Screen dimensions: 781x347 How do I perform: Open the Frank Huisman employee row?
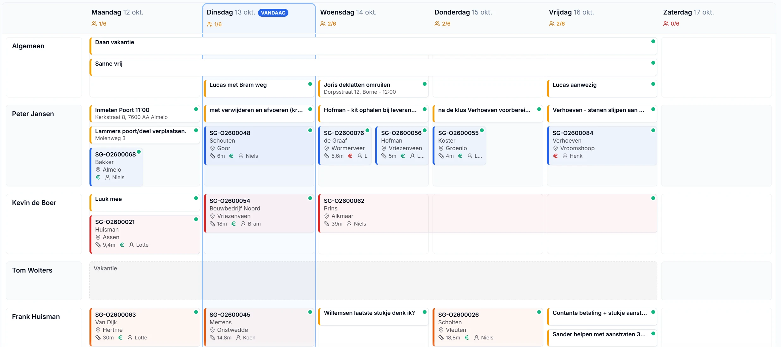click(x=44, y=327)
